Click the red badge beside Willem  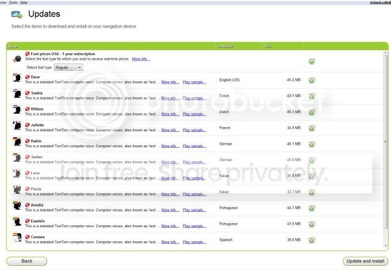click(28, 109)
